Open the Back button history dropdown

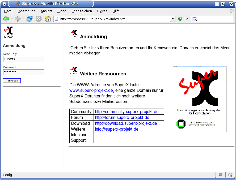pyautogui.click(x=12, y=19)
